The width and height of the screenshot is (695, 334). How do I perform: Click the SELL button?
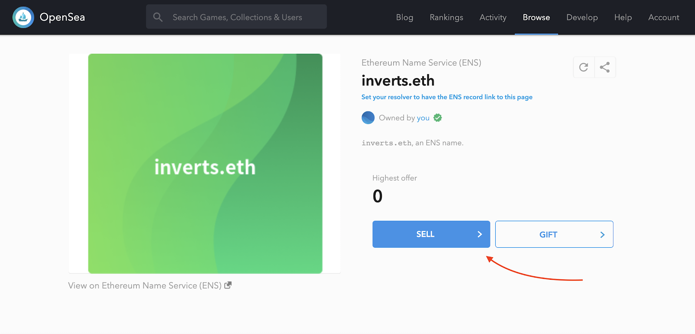point(431,234)
